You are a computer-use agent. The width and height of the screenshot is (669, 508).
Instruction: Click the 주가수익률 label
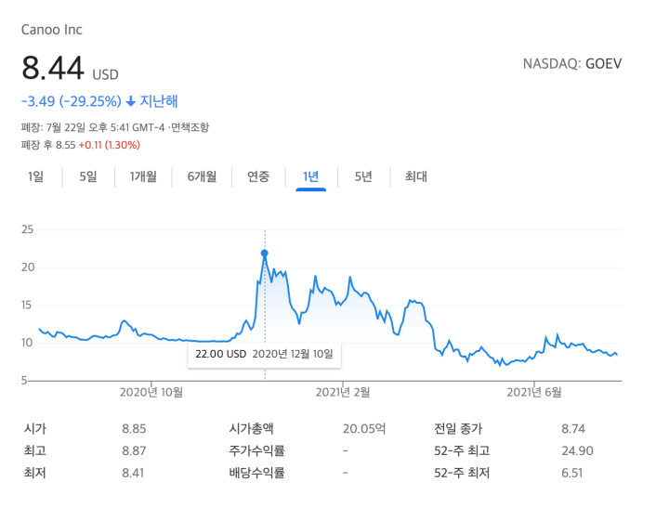pyautogui.click(x=256, y=450)
